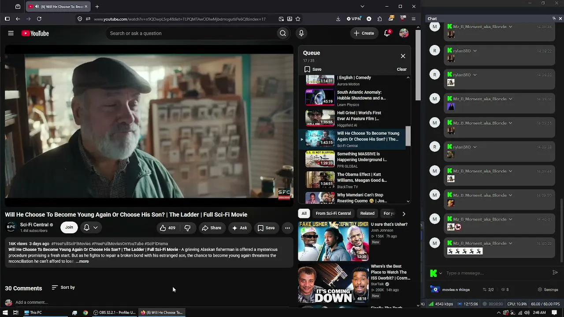The width and height of the screenshot is (564, 317).
Task: Open the YouTube account avatar menu
Action: [x=404, y=33]
